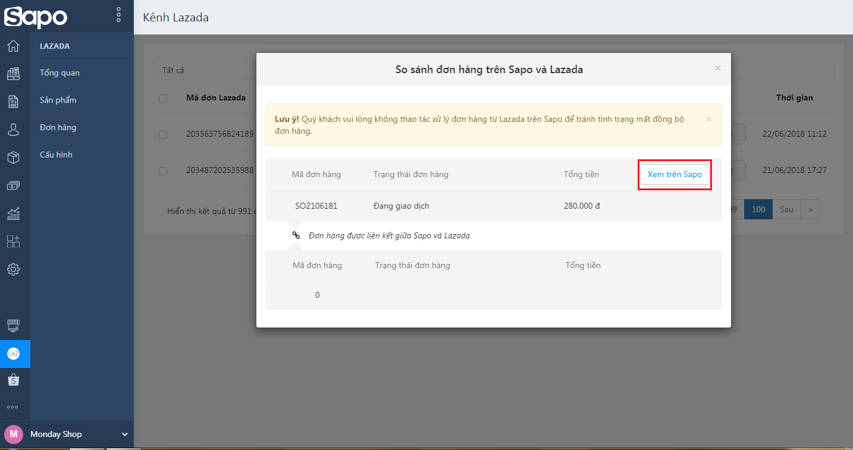Screen dimensions: 853x450
Task: Open Cấu hình in Lazada menu
Action: [56, 155]
